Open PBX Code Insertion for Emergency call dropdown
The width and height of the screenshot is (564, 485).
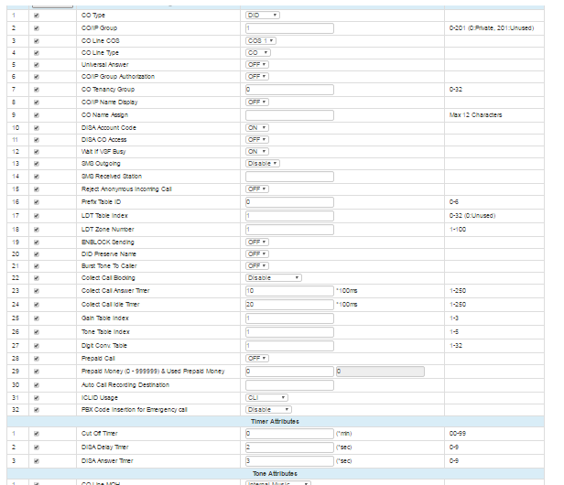(266, 409)
